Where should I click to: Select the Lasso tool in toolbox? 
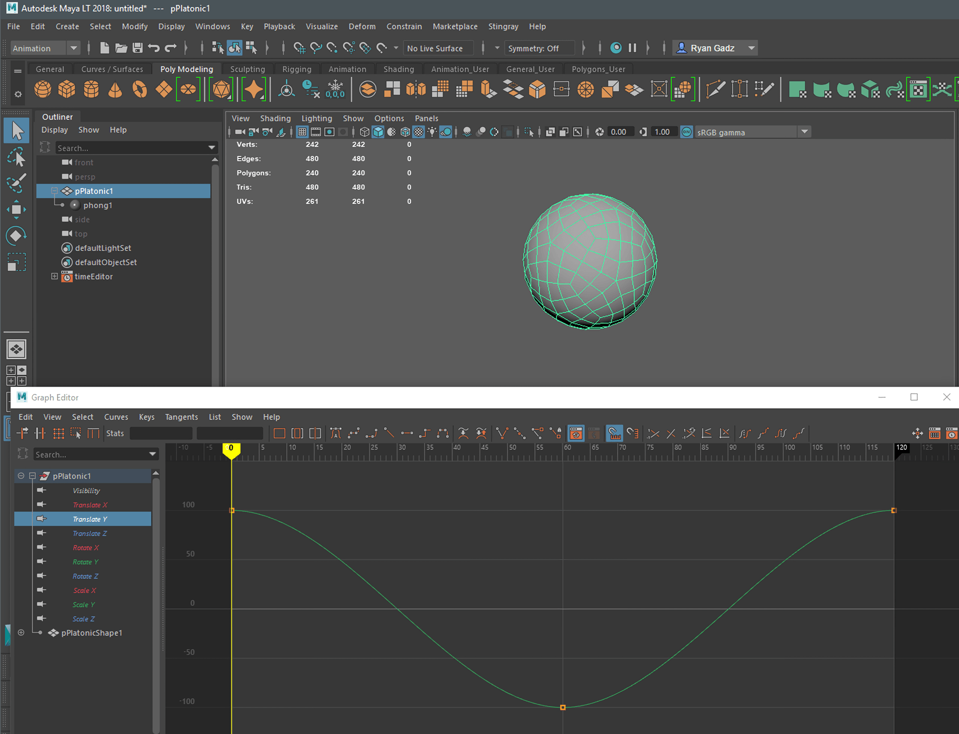coord(17,157)
